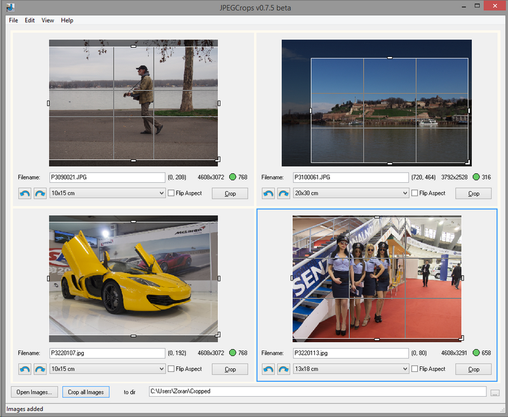Rotate P3220107.jpg counterclockwise
This screenshot has width=508, height=417.
(25, 369)
